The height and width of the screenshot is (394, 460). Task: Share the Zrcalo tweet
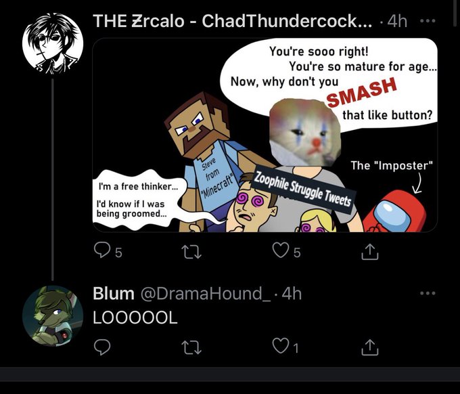[369, 252]
